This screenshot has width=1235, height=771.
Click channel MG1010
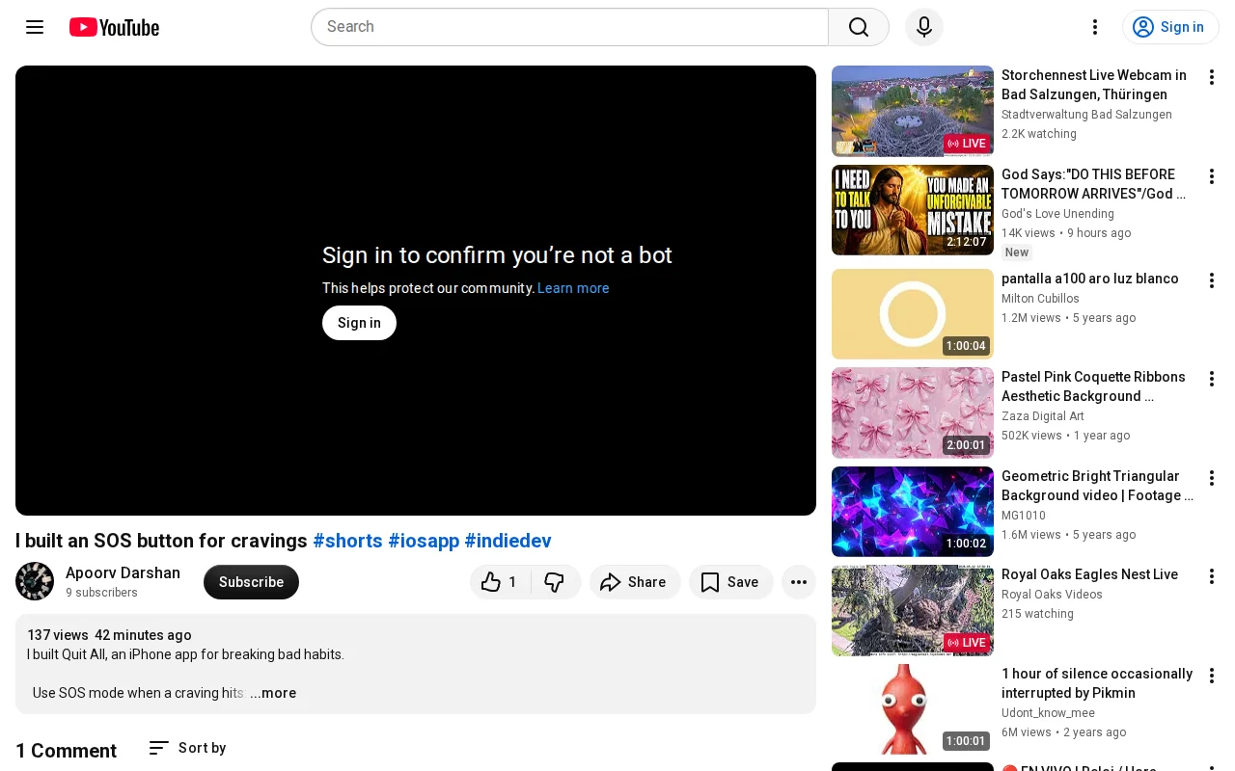pyautogui.click(x=1024, y=516)
